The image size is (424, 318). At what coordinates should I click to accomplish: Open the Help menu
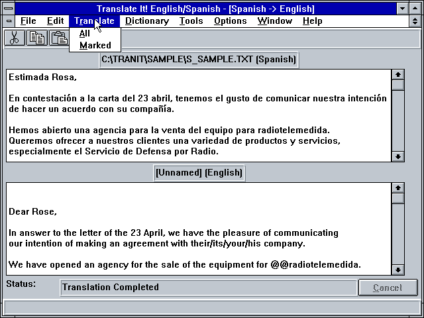pos(312,21)
